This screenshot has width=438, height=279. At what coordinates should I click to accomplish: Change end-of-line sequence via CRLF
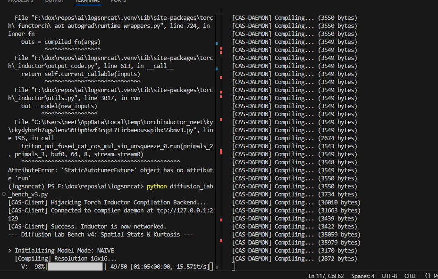click(x=410, y=276)
